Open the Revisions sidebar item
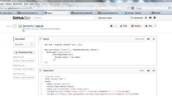 pyautogui.click(x=24, y=45)
